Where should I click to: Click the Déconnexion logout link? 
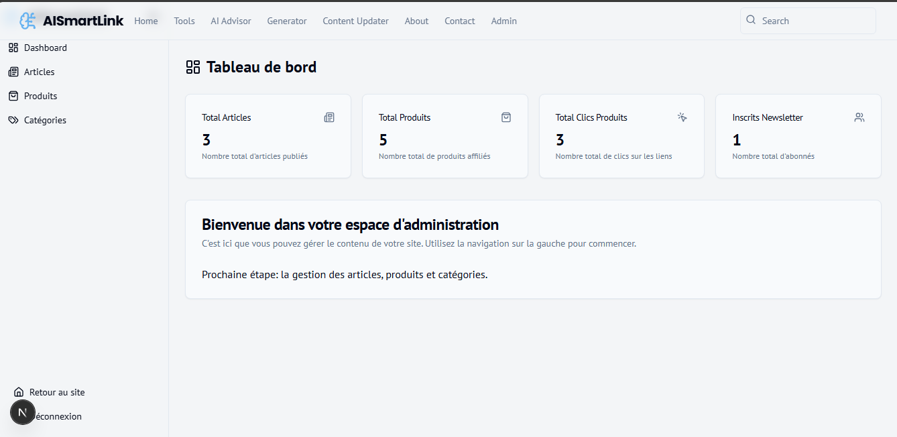(x=59, y=416)
